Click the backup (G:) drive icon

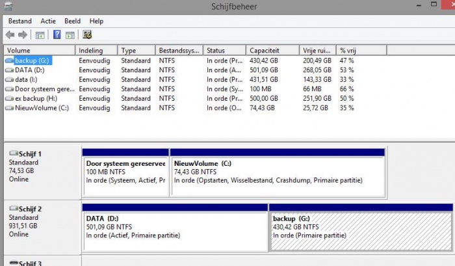tap(10, 60)
